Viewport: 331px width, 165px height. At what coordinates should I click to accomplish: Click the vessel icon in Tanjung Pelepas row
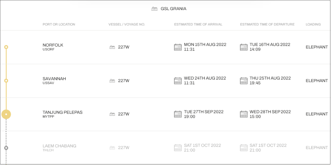(112, 114)
